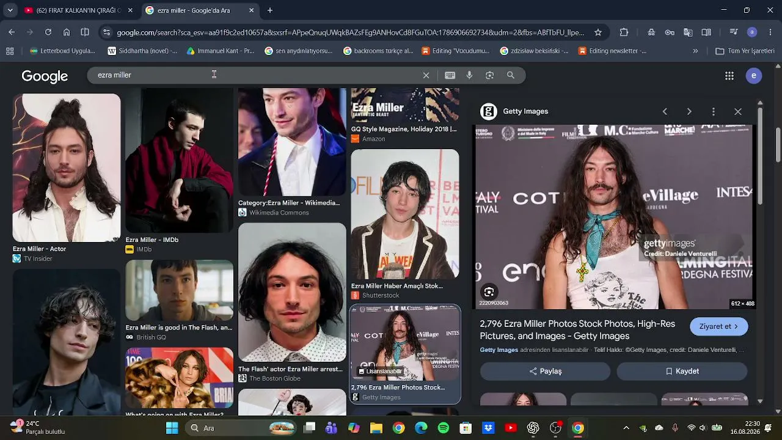Click the Paylaş share button
The width and height of the screenshot is (782, 440).
tap(545, 371)
